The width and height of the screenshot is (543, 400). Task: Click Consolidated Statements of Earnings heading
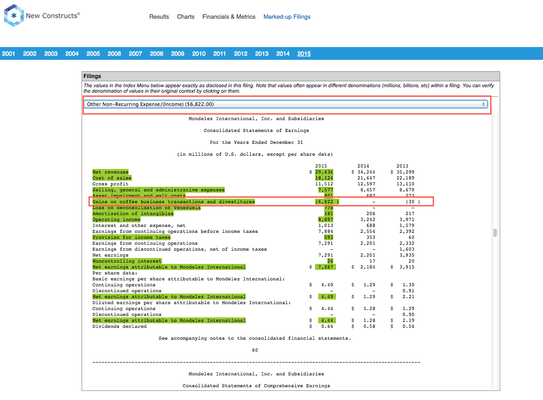[256, 131]
